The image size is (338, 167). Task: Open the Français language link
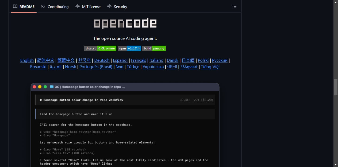(x=139, y=60)
